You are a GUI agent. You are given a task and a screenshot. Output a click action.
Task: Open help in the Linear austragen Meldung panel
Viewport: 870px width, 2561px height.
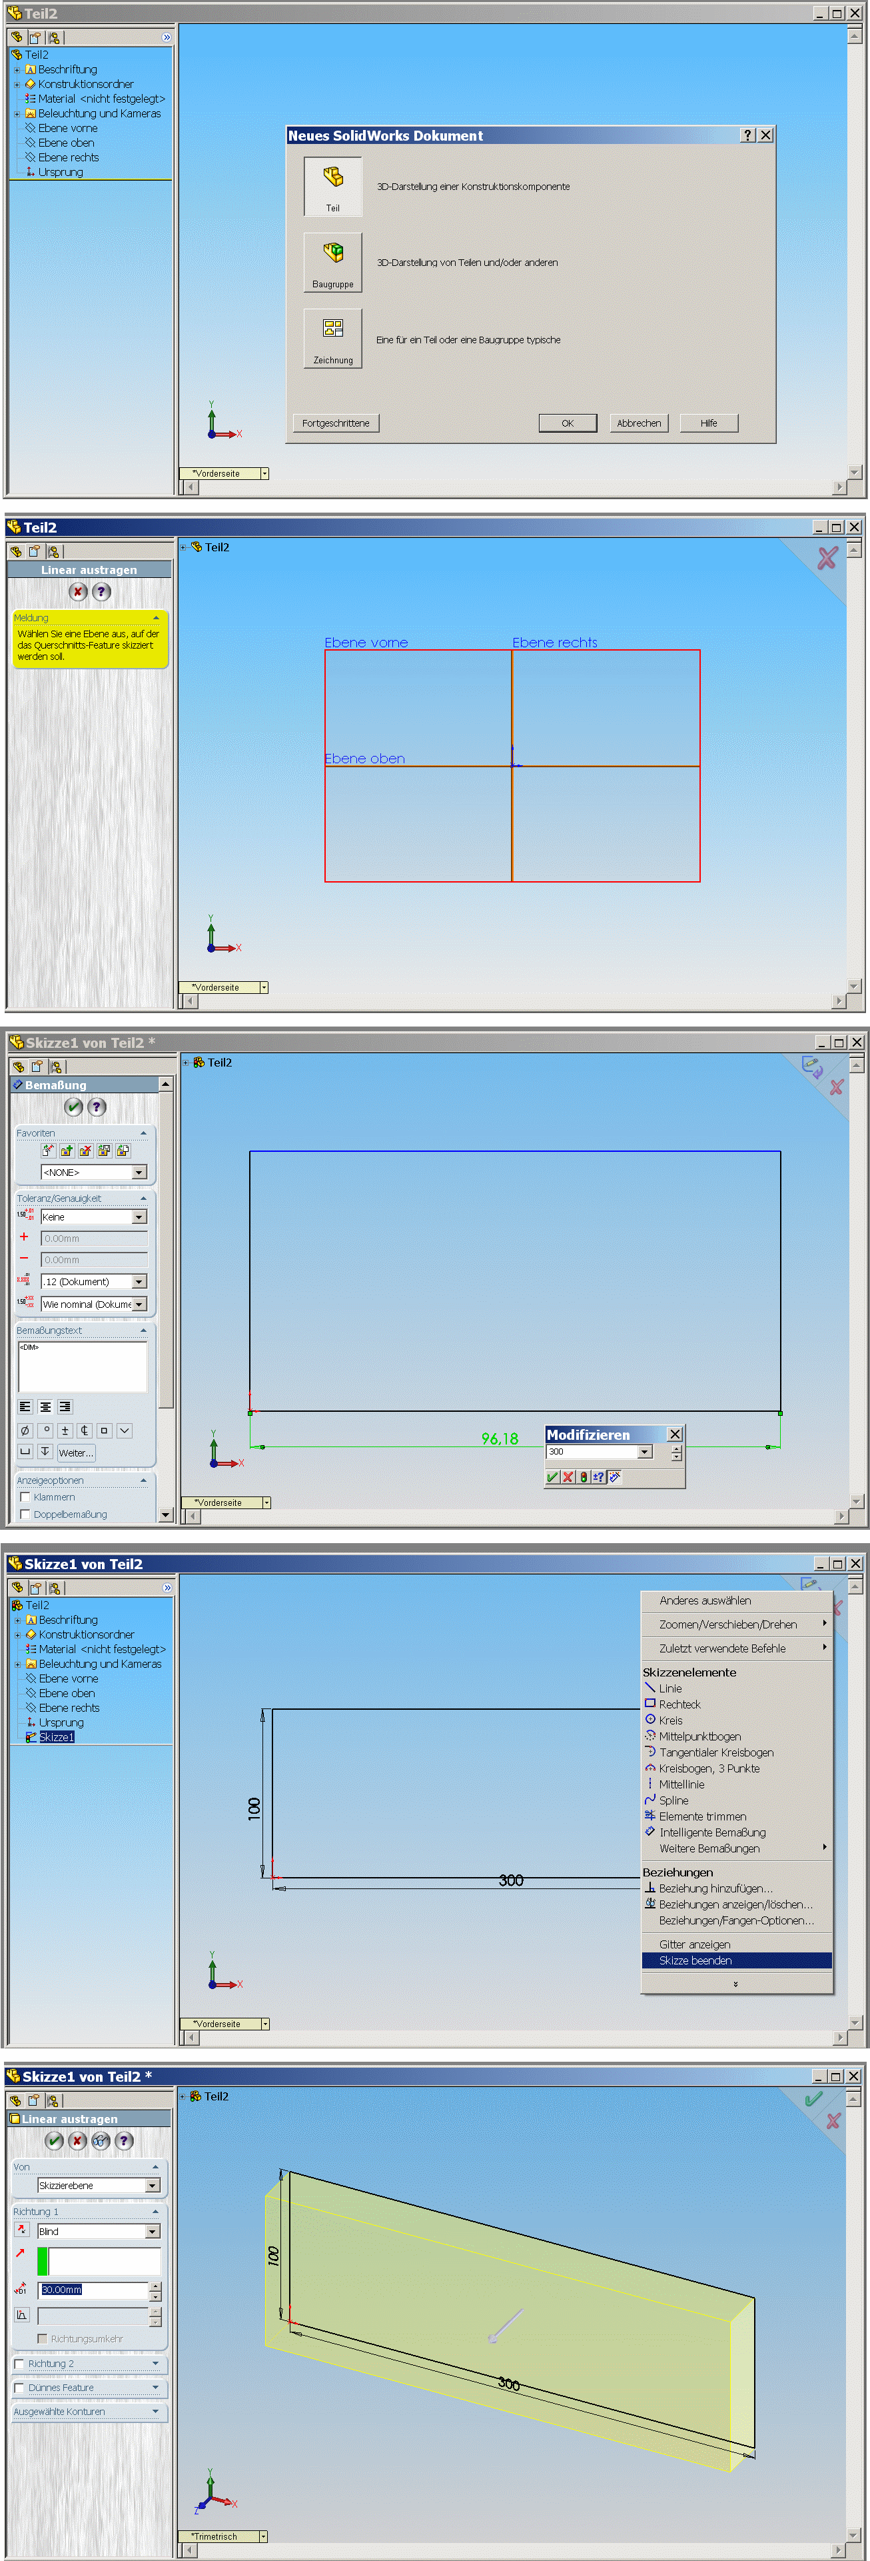click(101, 591)
